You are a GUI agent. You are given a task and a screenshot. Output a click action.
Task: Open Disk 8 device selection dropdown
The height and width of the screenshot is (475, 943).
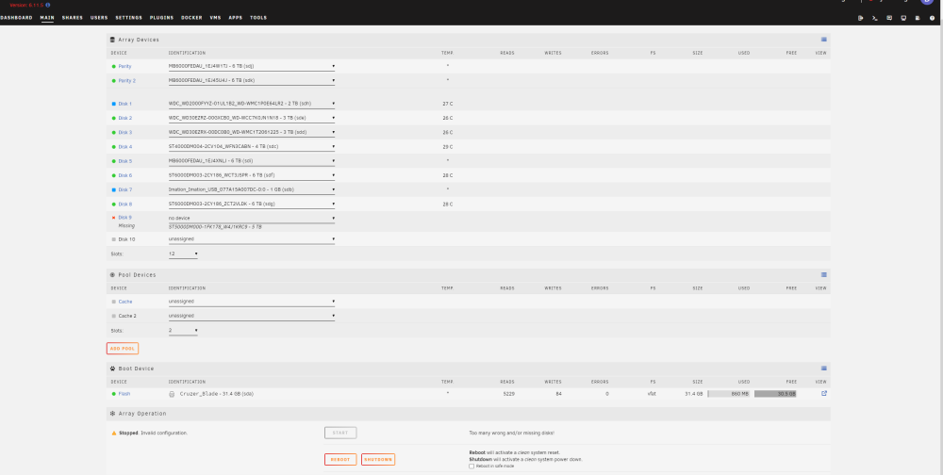(x=252, y=205)
